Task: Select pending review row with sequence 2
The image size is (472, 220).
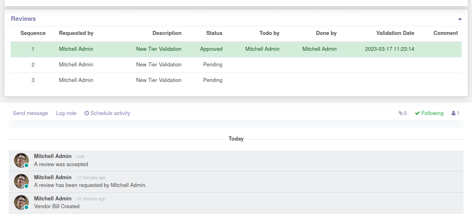Action: pyautogui.click(x=33, y=65)
